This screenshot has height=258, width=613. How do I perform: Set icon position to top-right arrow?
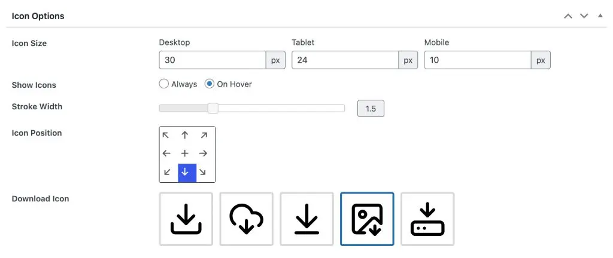pos(204,136)
